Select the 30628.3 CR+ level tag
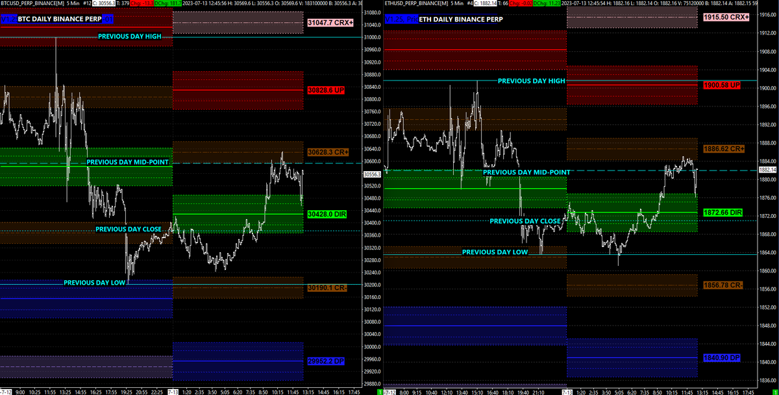Image resolution: width=779 pixels, height=395 pixels. coord(328,152)
